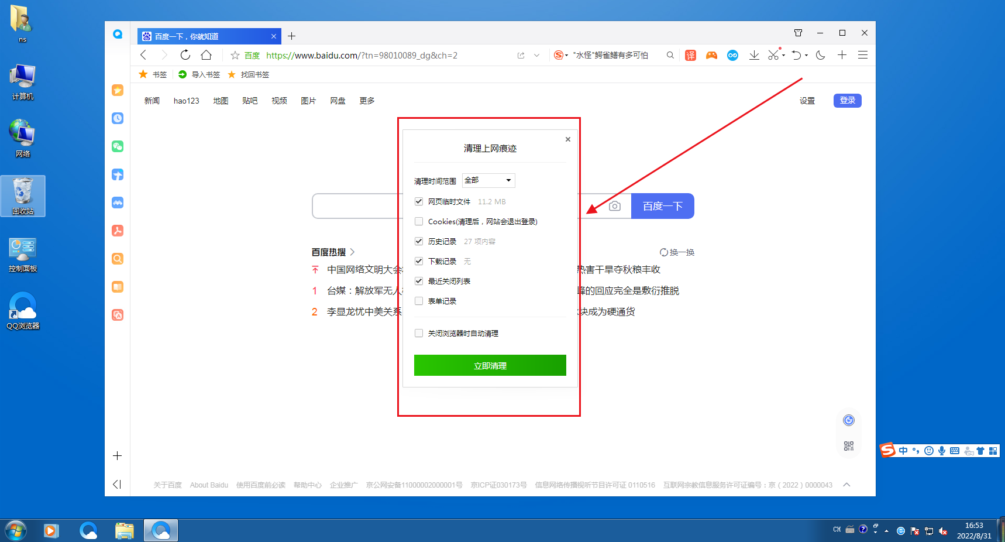Screen dimensions: 1005x542
Task: Open a new tab with plus button
Action: pyautogui.click(x=291, y=36)
